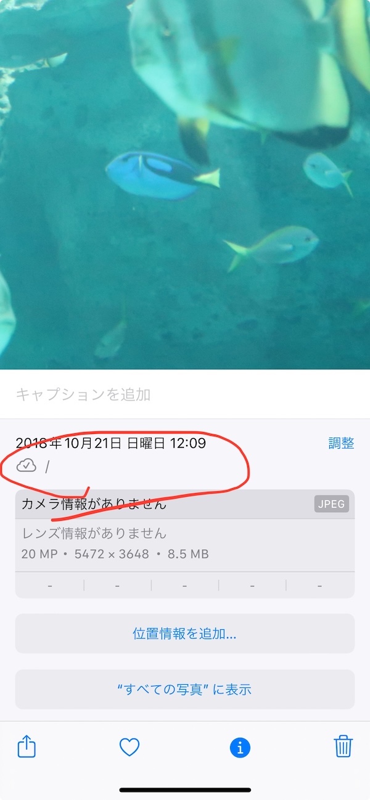Open the 調整 date adjust link
This screenshot has height=800, width=370.
pos(341,443)
